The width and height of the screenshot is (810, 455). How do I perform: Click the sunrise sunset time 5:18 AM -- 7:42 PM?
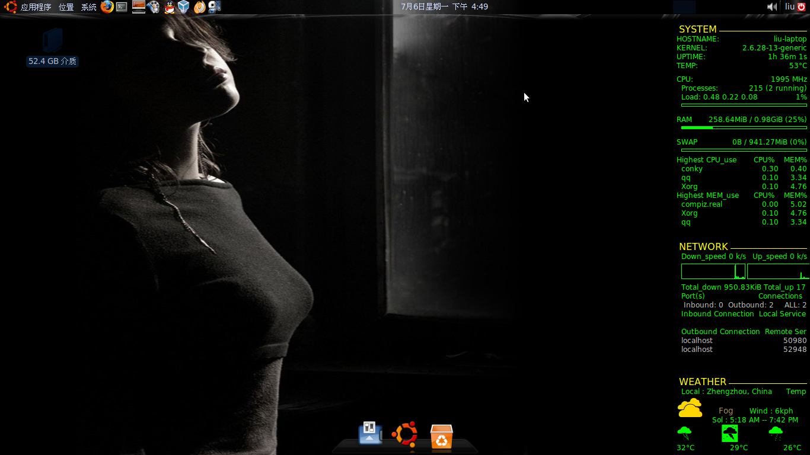(x=764, y=420)
